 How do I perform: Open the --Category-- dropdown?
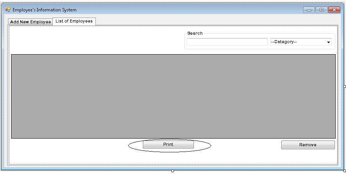click(x=301, y=42)
